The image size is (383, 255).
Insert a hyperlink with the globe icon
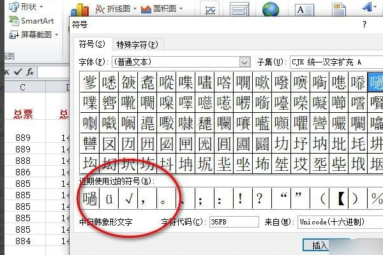pyautogui.click(x=271, y=9)
